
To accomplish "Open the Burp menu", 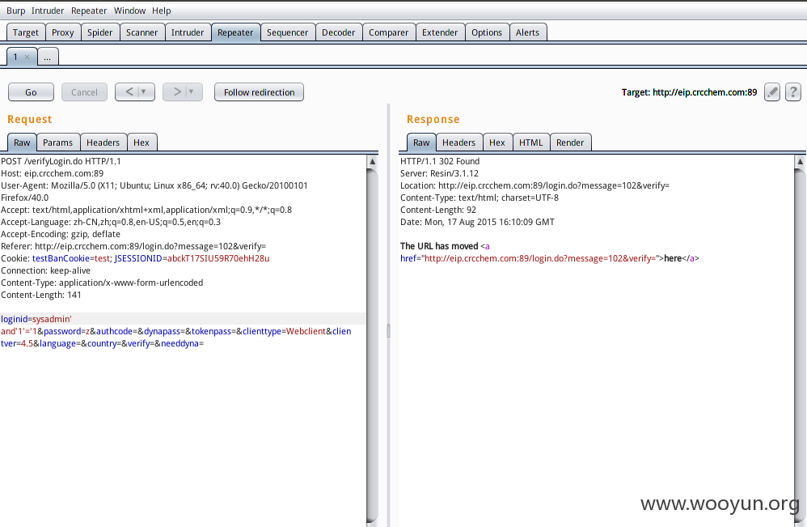I will (x=15, y=11).
